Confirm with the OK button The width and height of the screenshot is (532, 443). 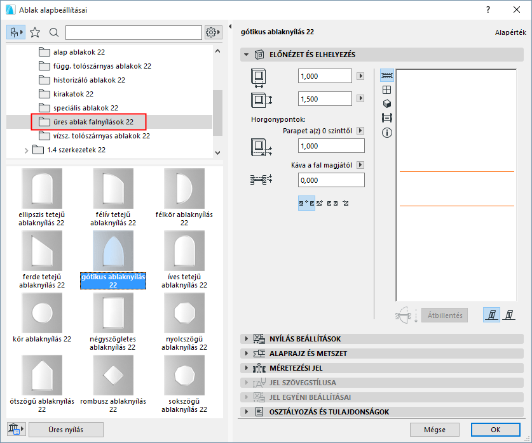click(x=495, y=430)
